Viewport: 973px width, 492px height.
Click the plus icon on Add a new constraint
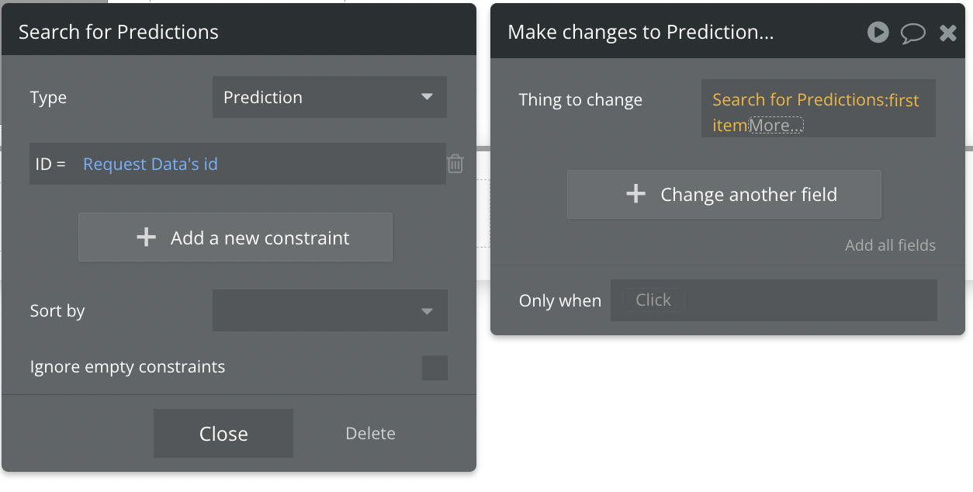146,237
